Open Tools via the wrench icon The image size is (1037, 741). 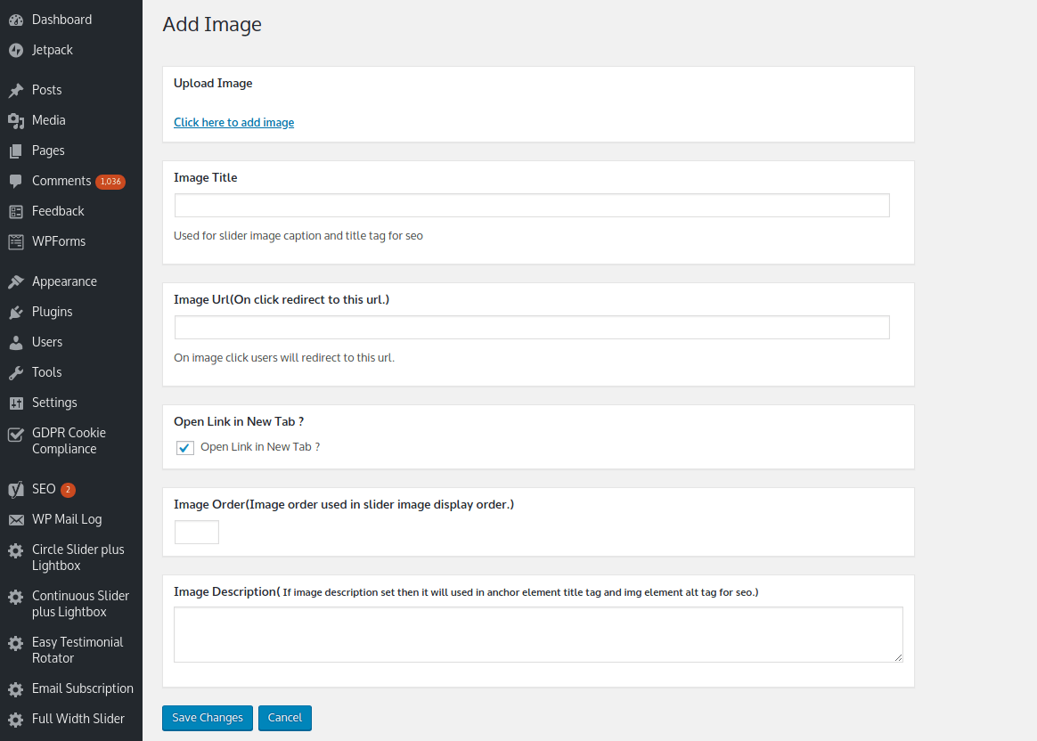pyautogui.click(x=16, y=371)
